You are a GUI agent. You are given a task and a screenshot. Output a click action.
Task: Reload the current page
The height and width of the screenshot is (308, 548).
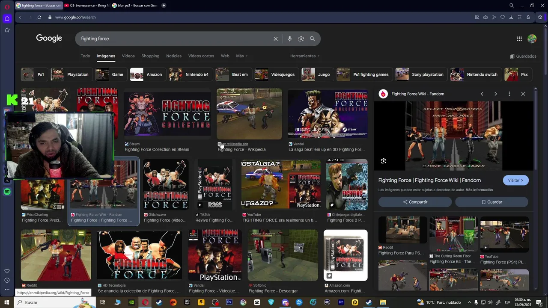(39, 17)
